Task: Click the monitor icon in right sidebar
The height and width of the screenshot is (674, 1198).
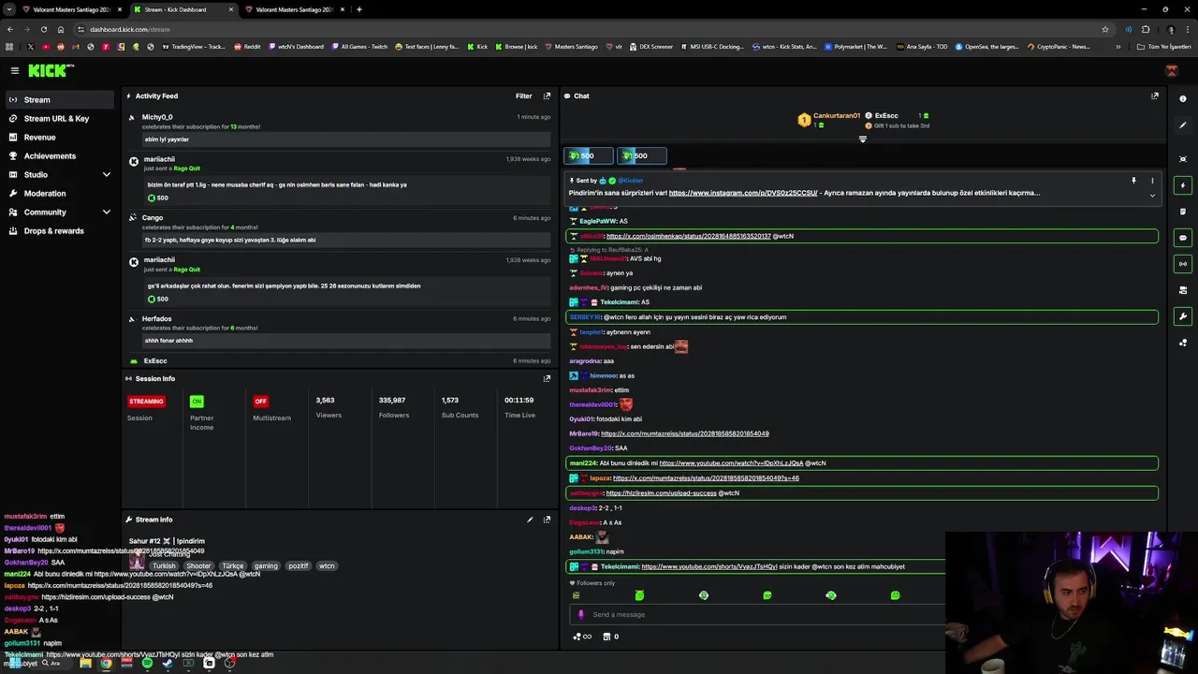Action: point(1183,290)
